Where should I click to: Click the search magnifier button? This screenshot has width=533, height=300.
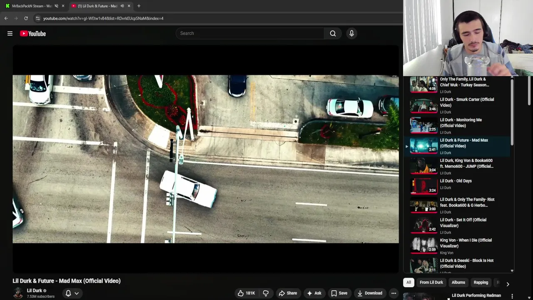click(x=333, y=33)
